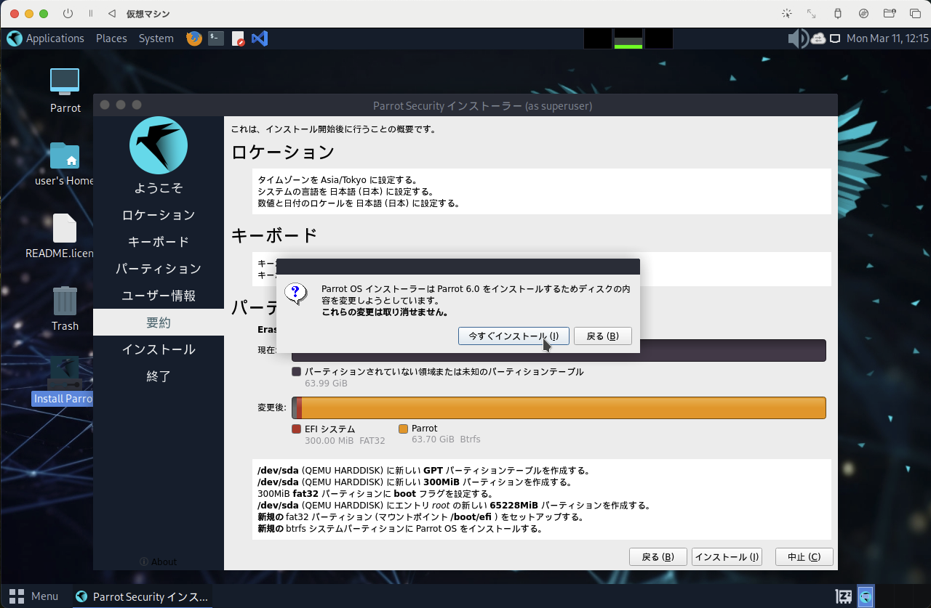Select the active workspace in the workspace switcher
Viewport: 931px width, 608px height.
866,596
